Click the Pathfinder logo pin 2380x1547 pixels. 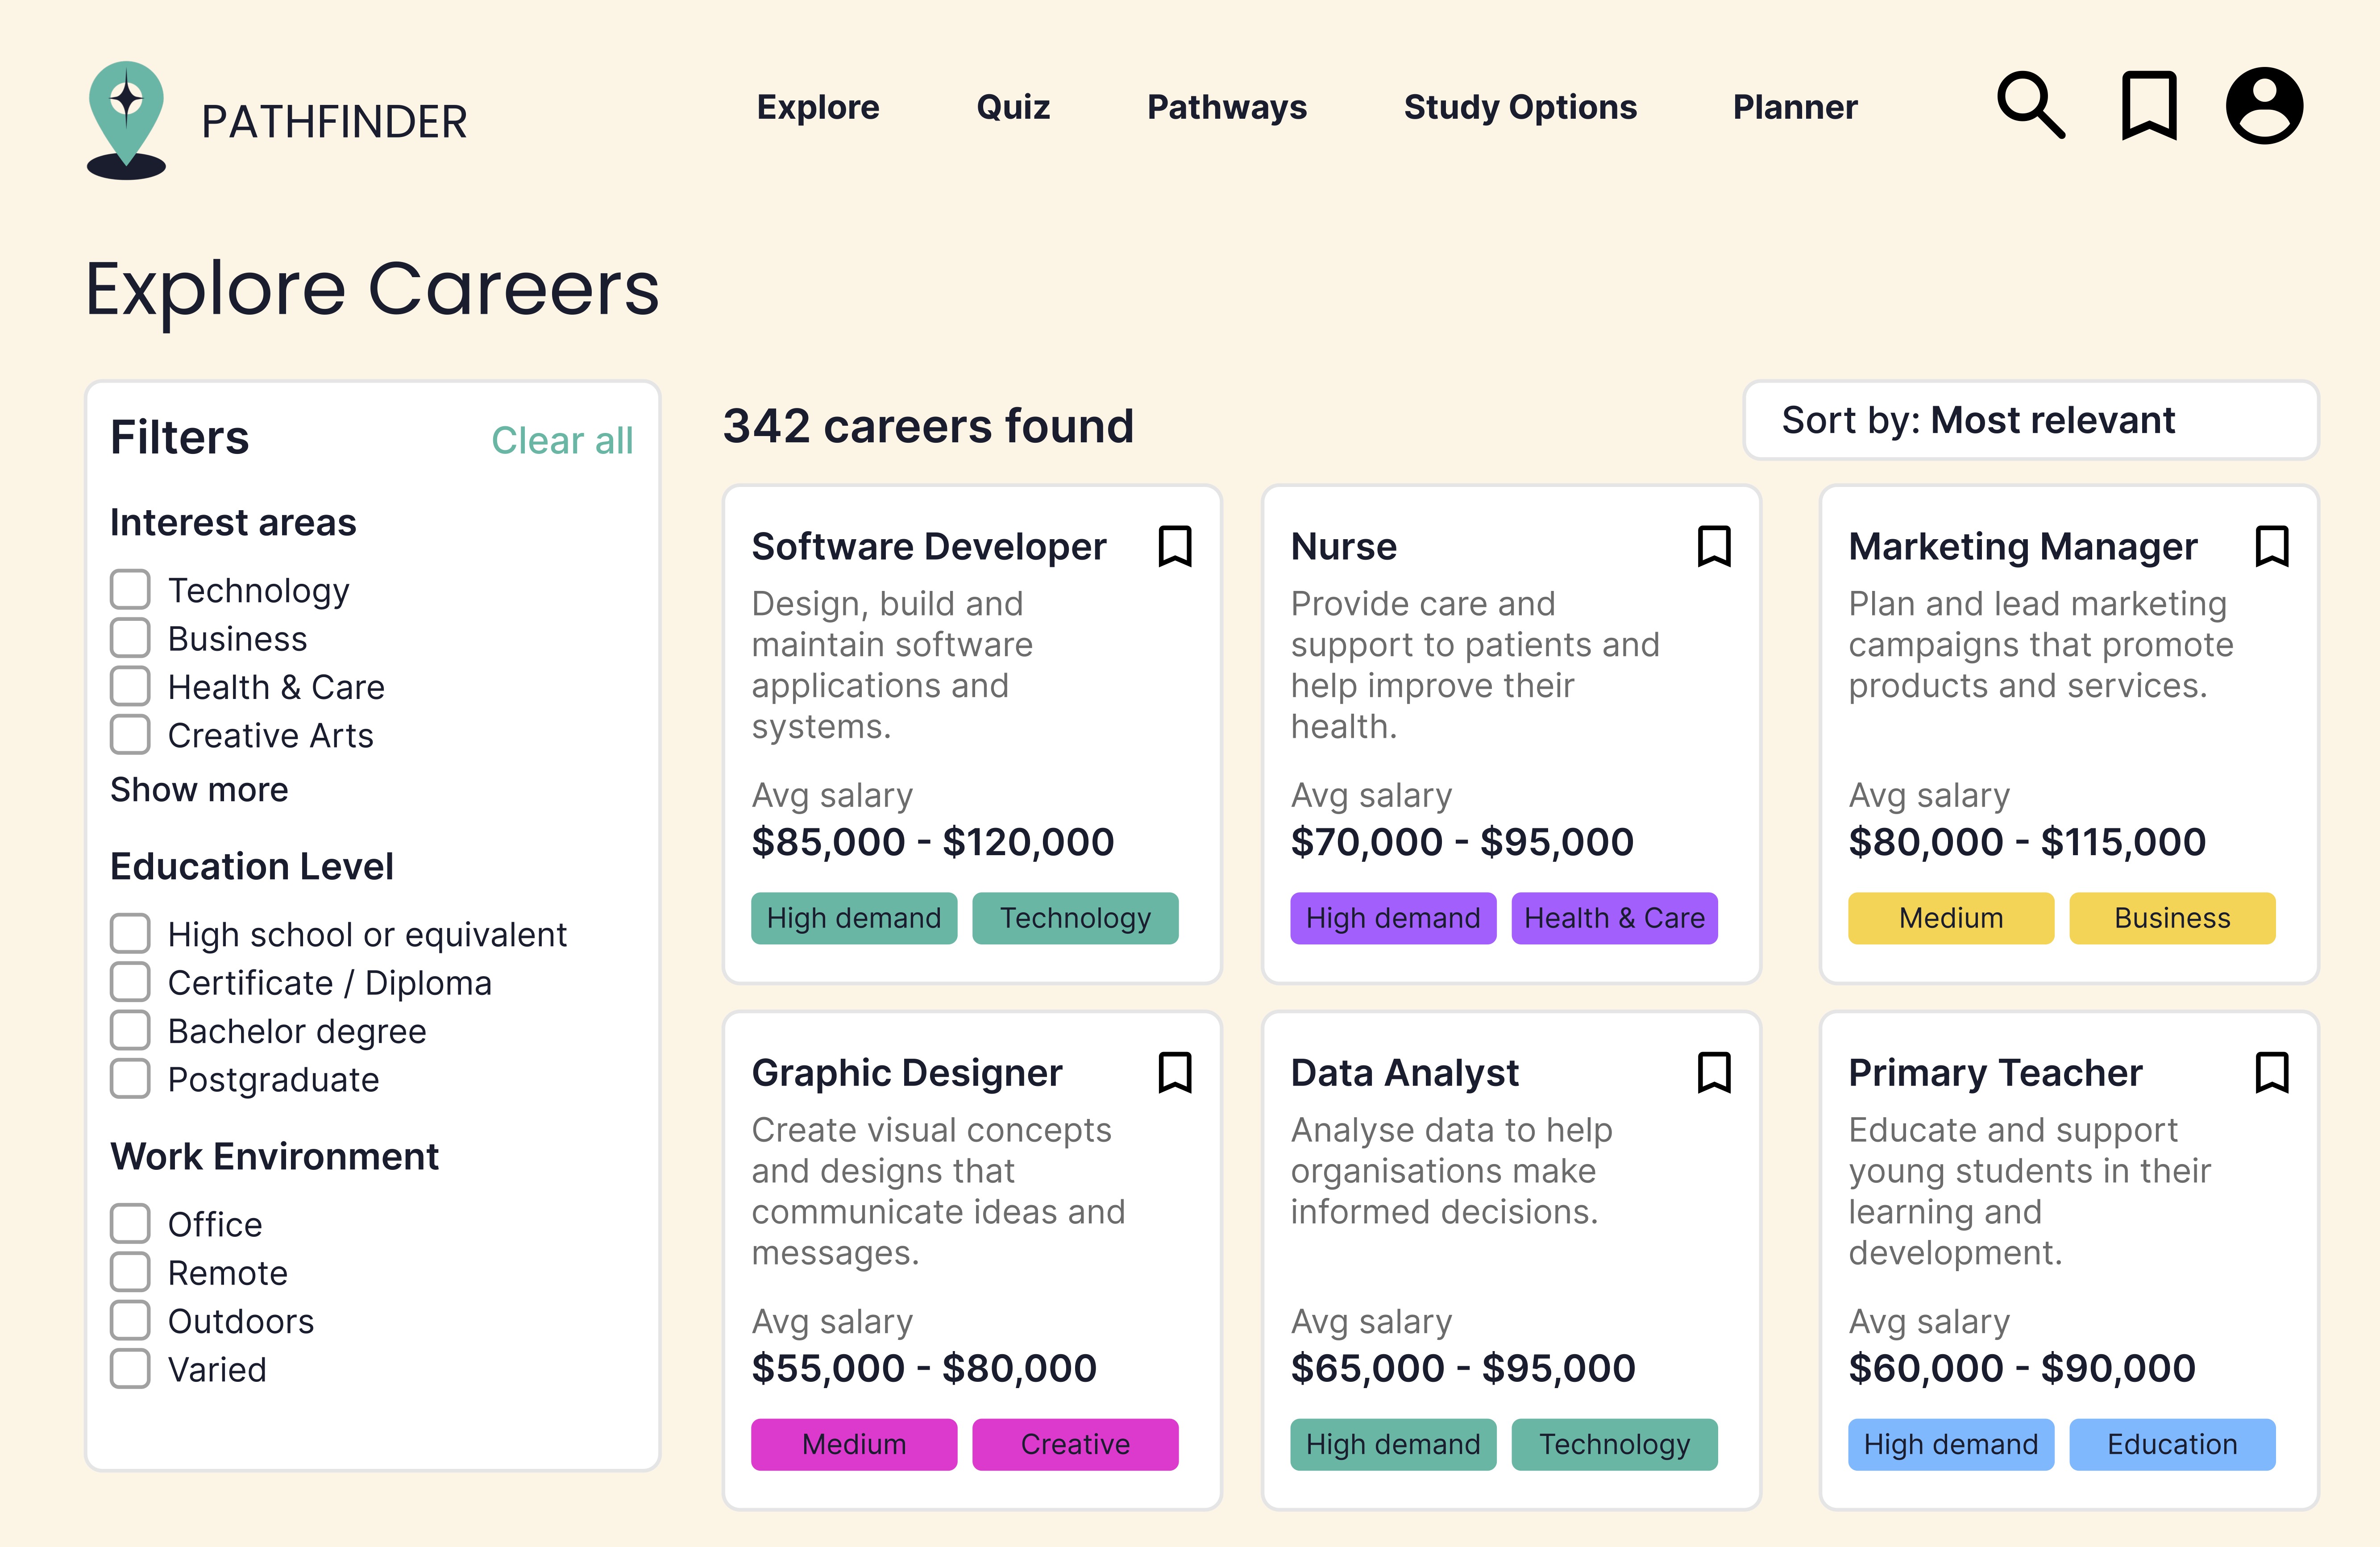pyautogui.click(x=126, y=120)
